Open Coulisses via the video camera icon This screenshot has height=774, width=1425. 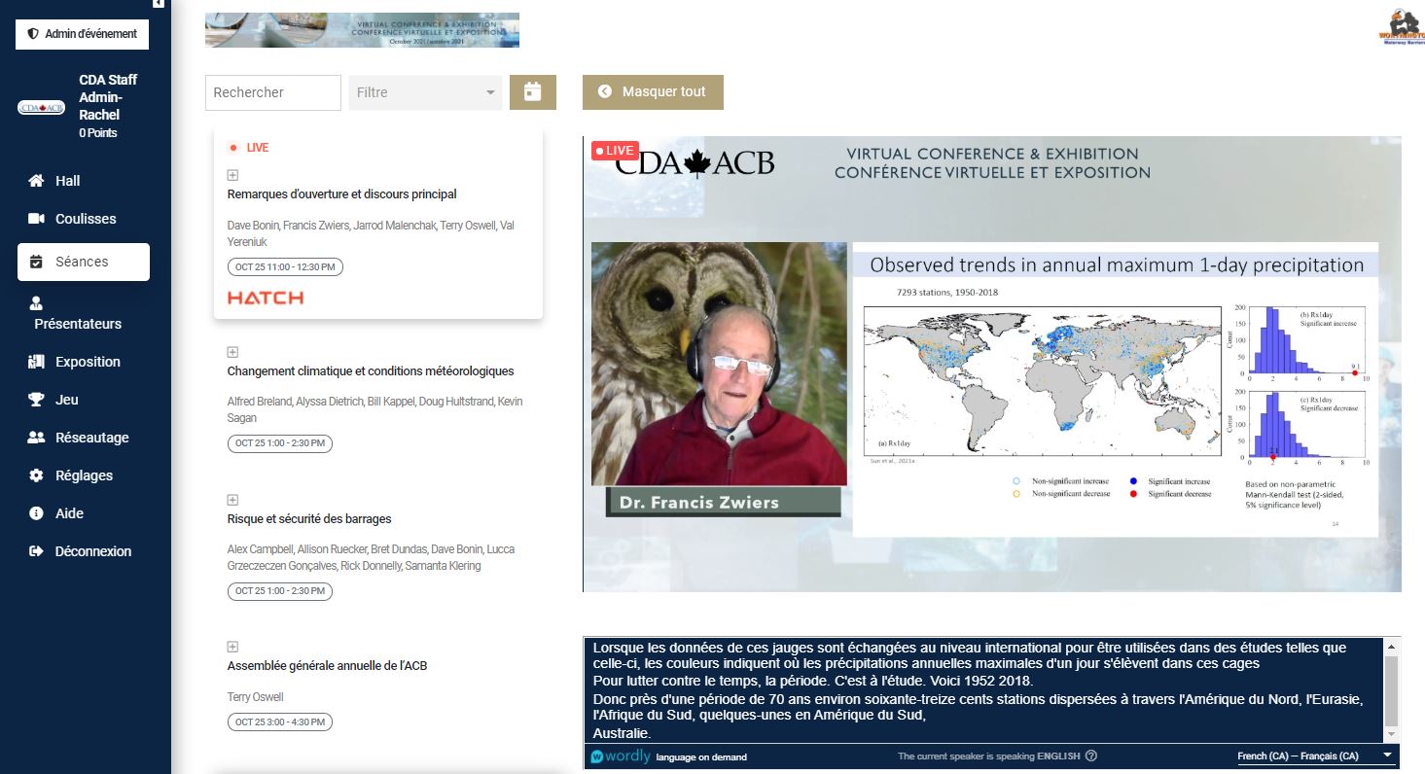37,219
